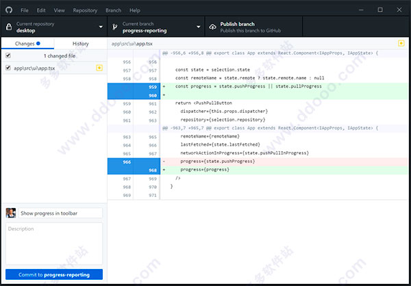Toggle selection of removed line 966 in gutter
This screenshot has height=286, width=411.
134,162
